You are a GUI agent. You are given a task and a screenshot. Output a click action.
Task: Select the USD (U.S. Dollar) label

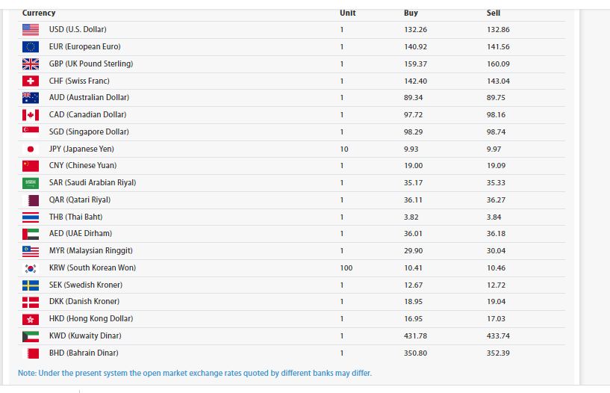tap(78, 29)
